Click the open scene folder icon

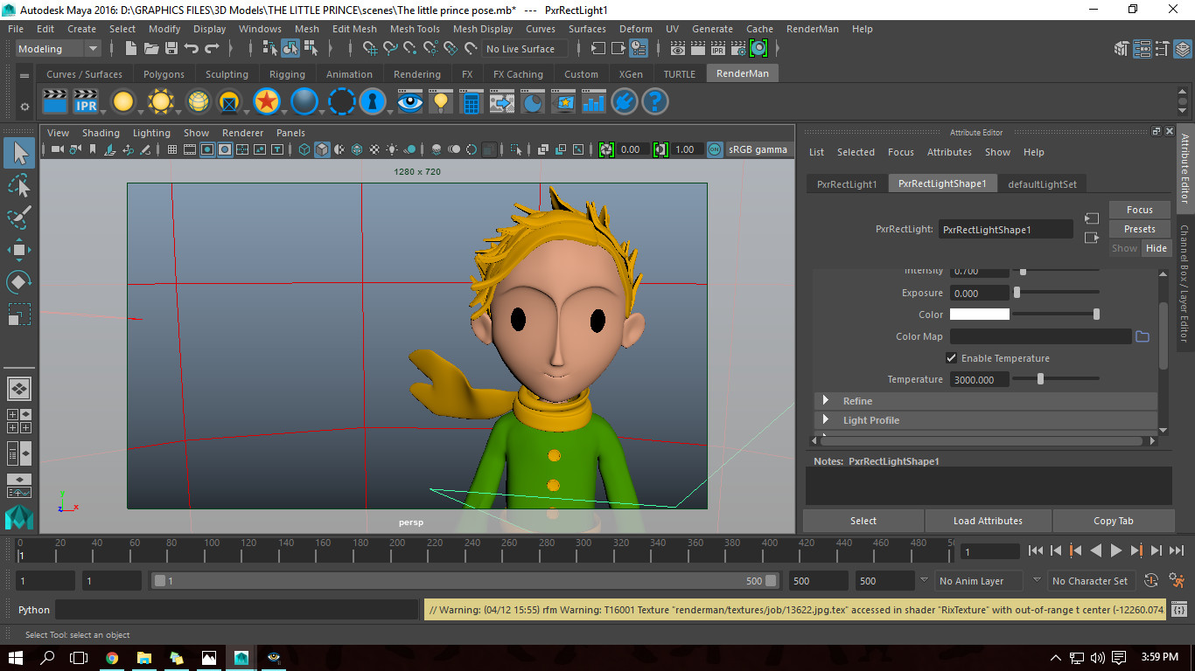[x=151, y=49]
